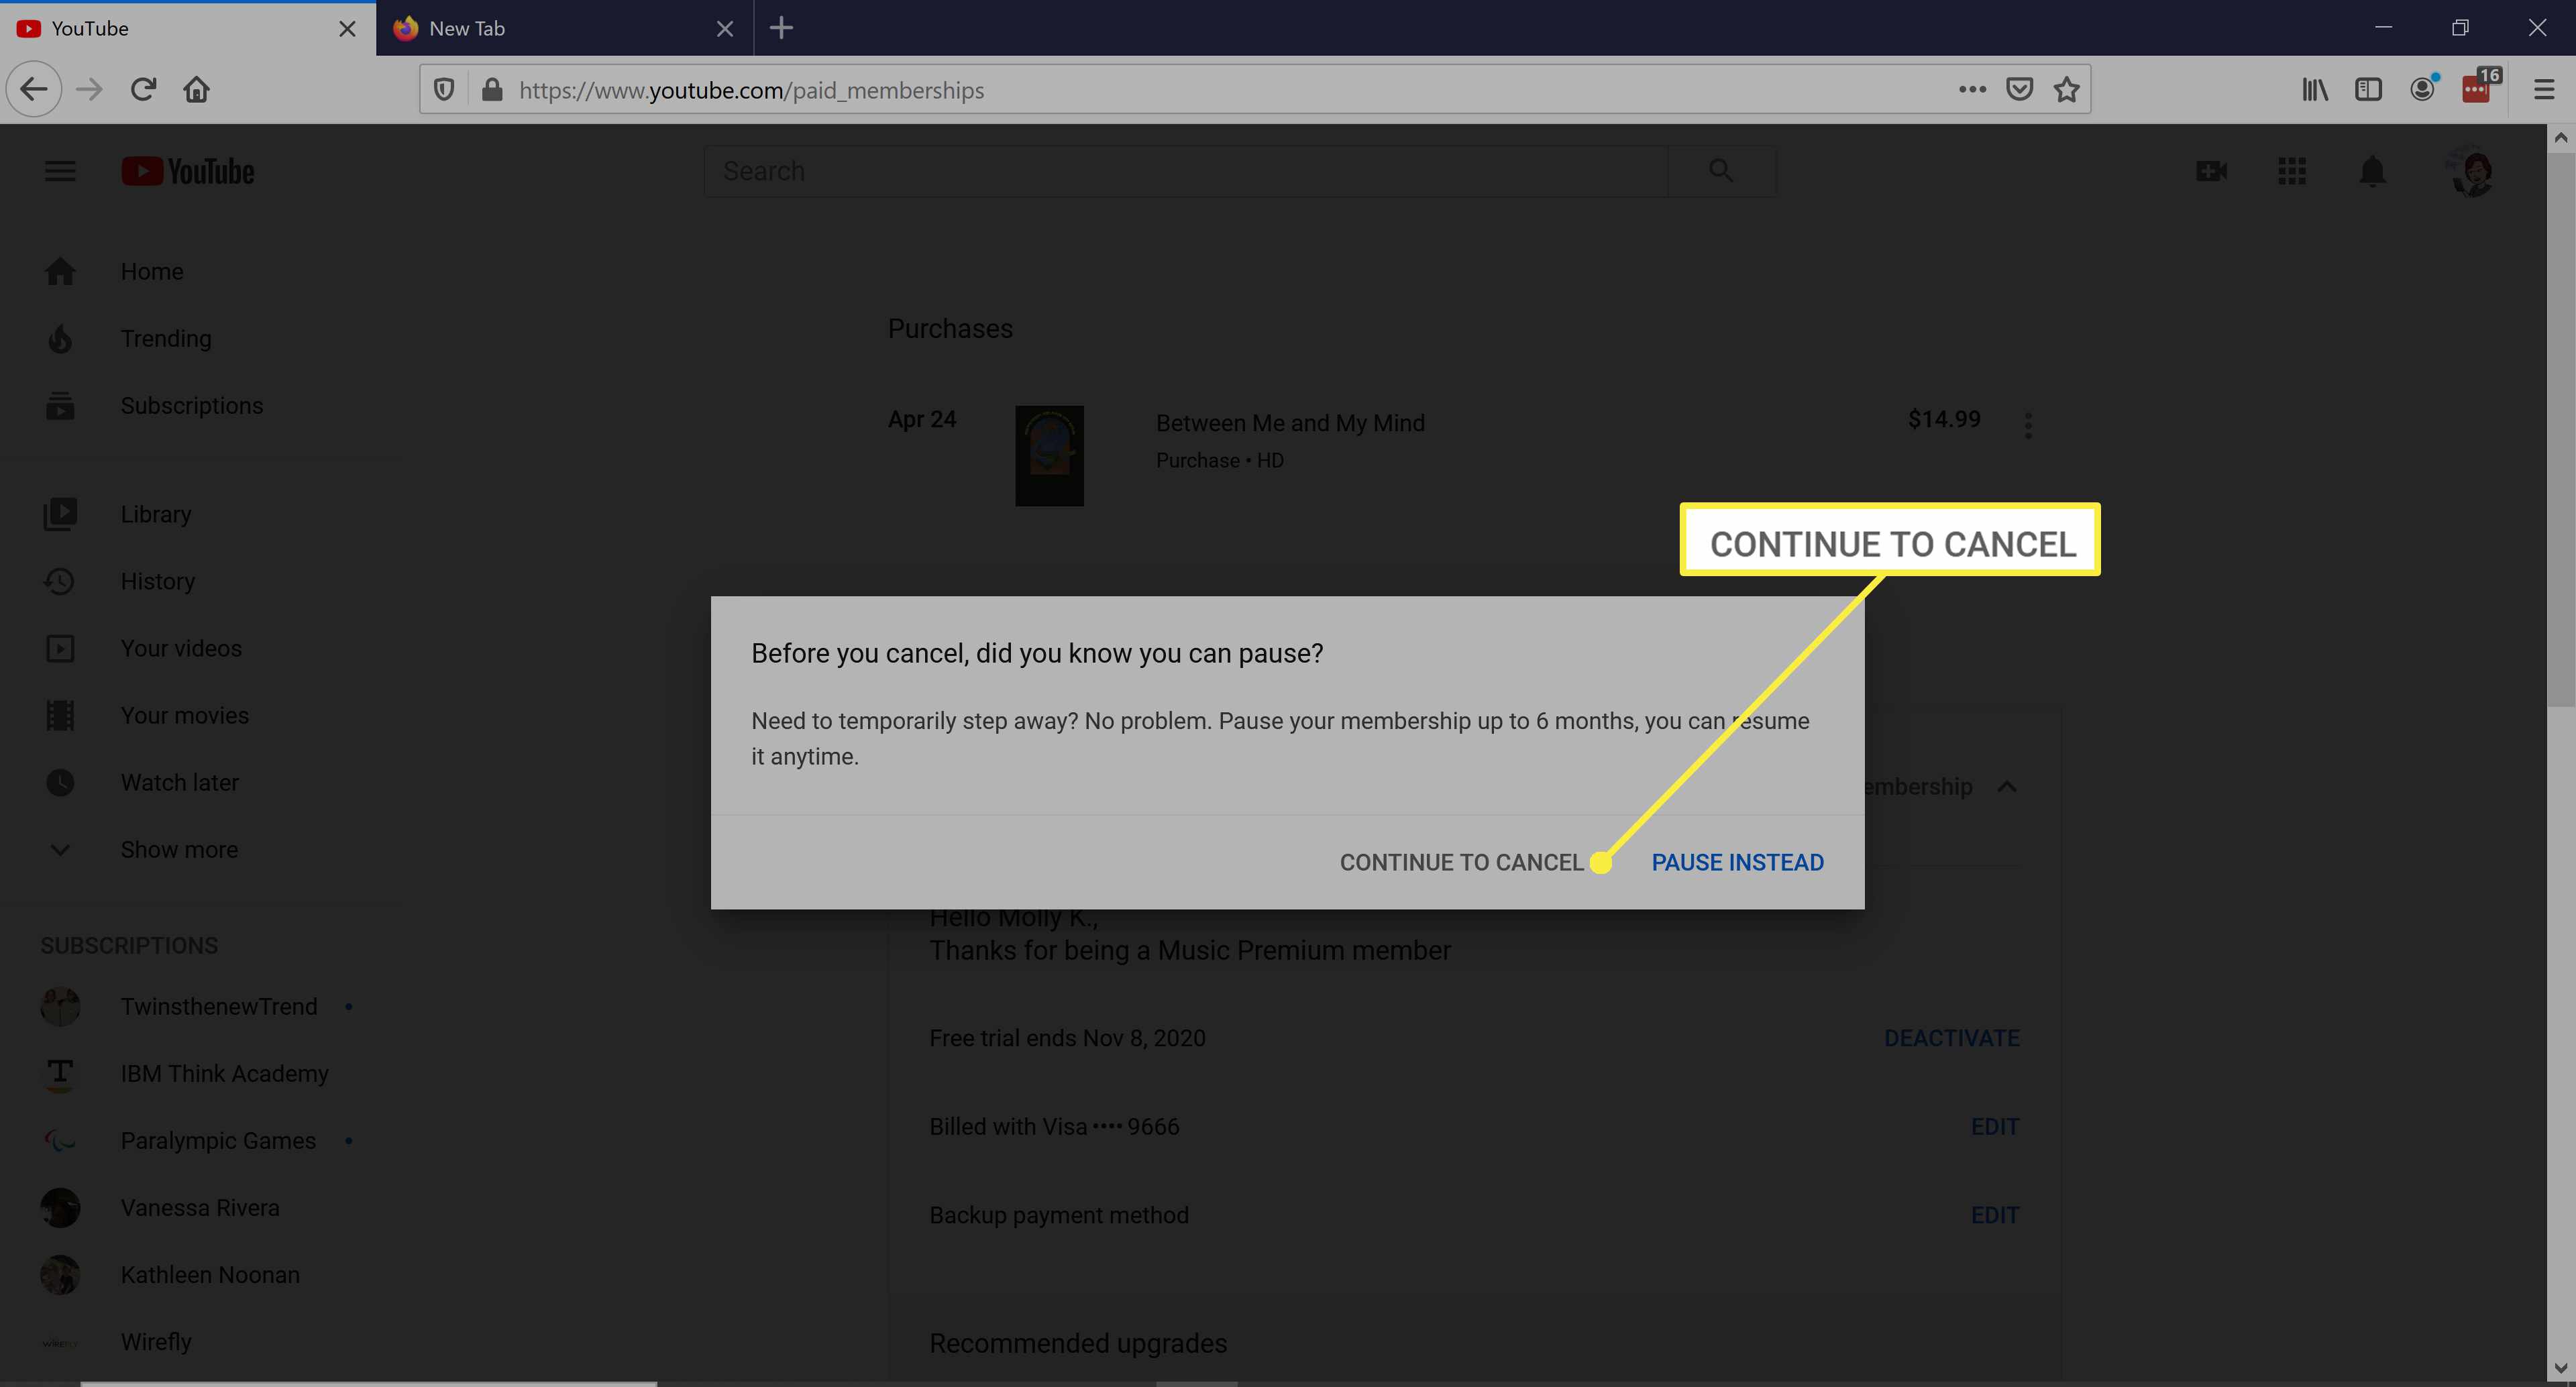Open the browser home page icon
Image resolution: width=2576 pixels, height=1387 pixels.
[x=197, y=89]
